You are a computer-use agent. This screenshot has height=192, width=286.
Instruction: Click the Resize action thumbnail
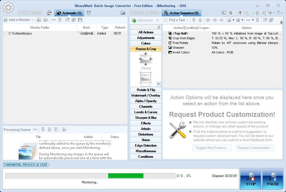146,61
